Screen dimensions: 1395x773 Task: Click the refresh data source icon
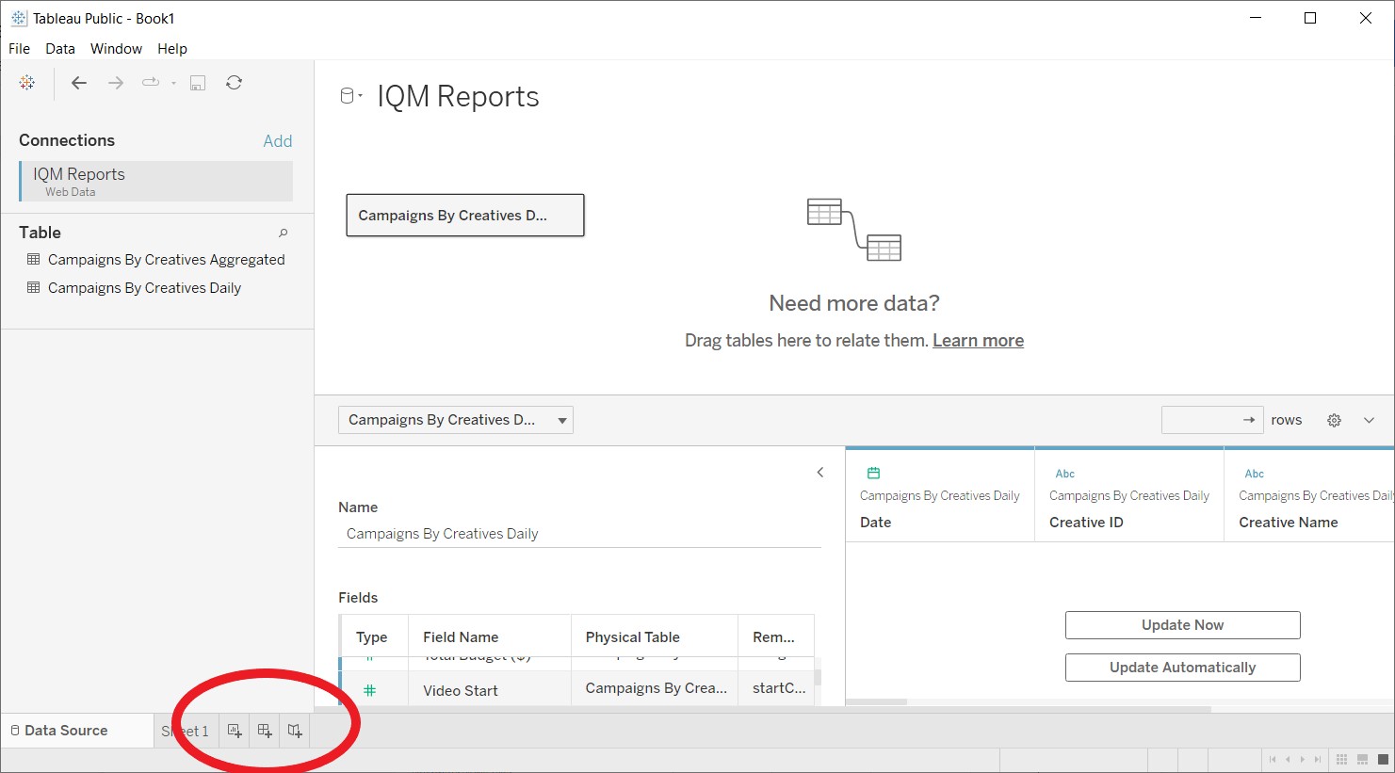234,83
